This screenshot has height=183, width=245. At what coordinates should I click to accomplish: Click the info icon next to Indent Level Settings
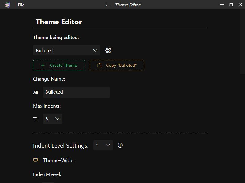pyautogui.click(x=120, y=145)
